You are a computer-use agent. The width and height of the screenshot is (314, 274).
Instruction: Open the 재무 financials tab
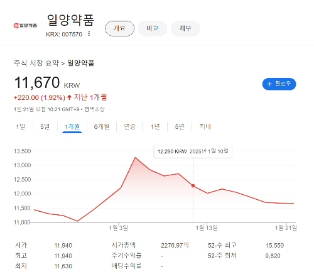(185, 28)
